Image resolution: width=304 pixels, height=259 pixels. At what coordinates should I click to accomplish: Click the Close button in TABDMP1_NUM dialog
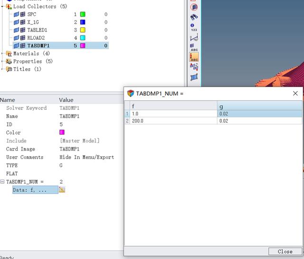pos(285,251)
